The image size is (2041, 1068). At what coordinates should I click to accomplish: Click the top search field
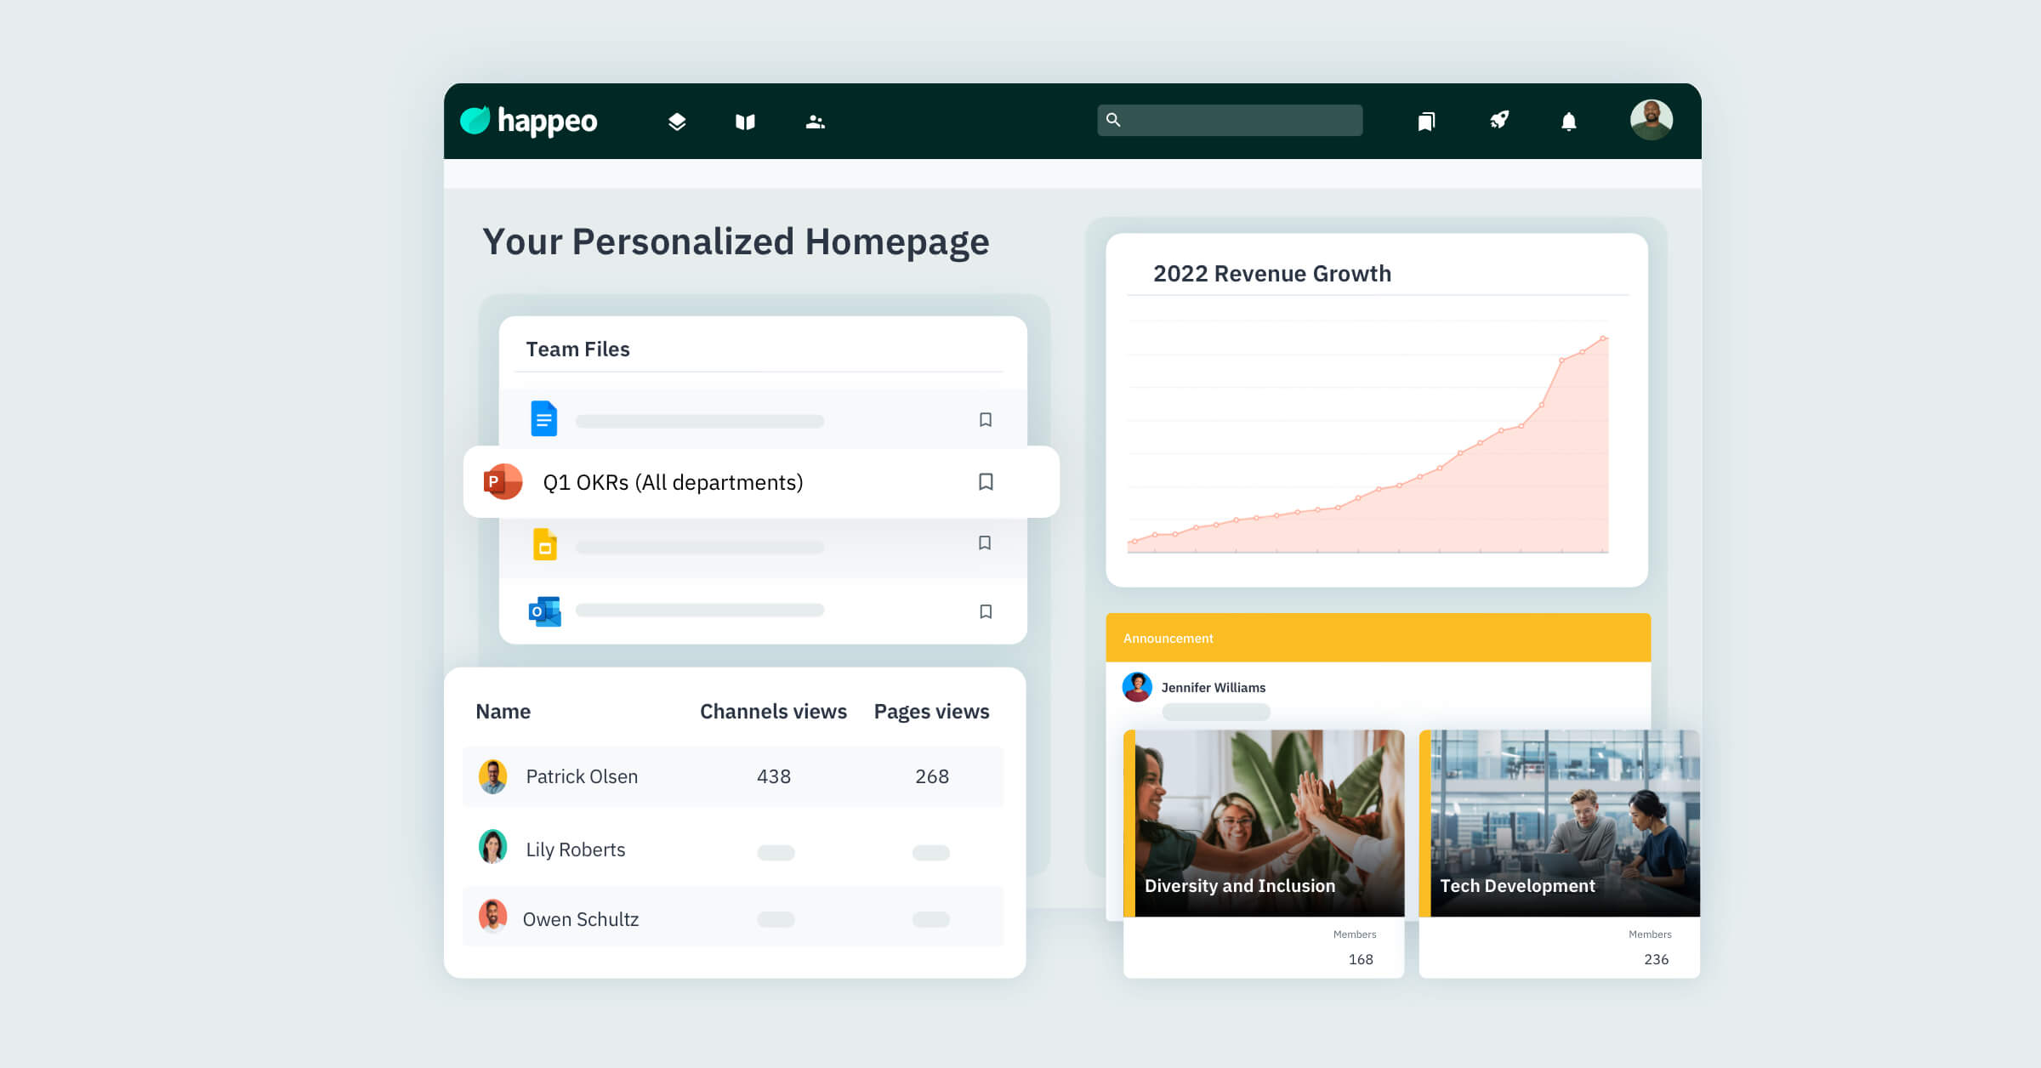click(1231, 120)
